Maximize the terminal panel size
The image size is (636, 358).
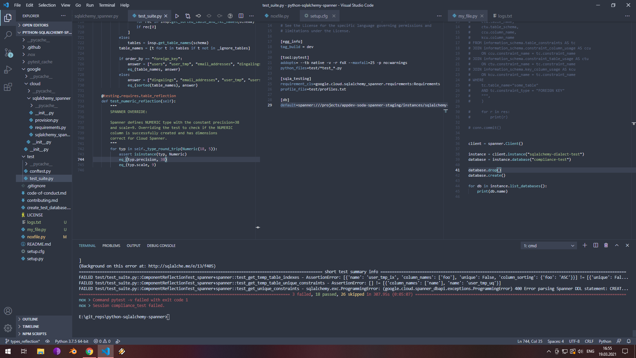click(x=617, y=245)
